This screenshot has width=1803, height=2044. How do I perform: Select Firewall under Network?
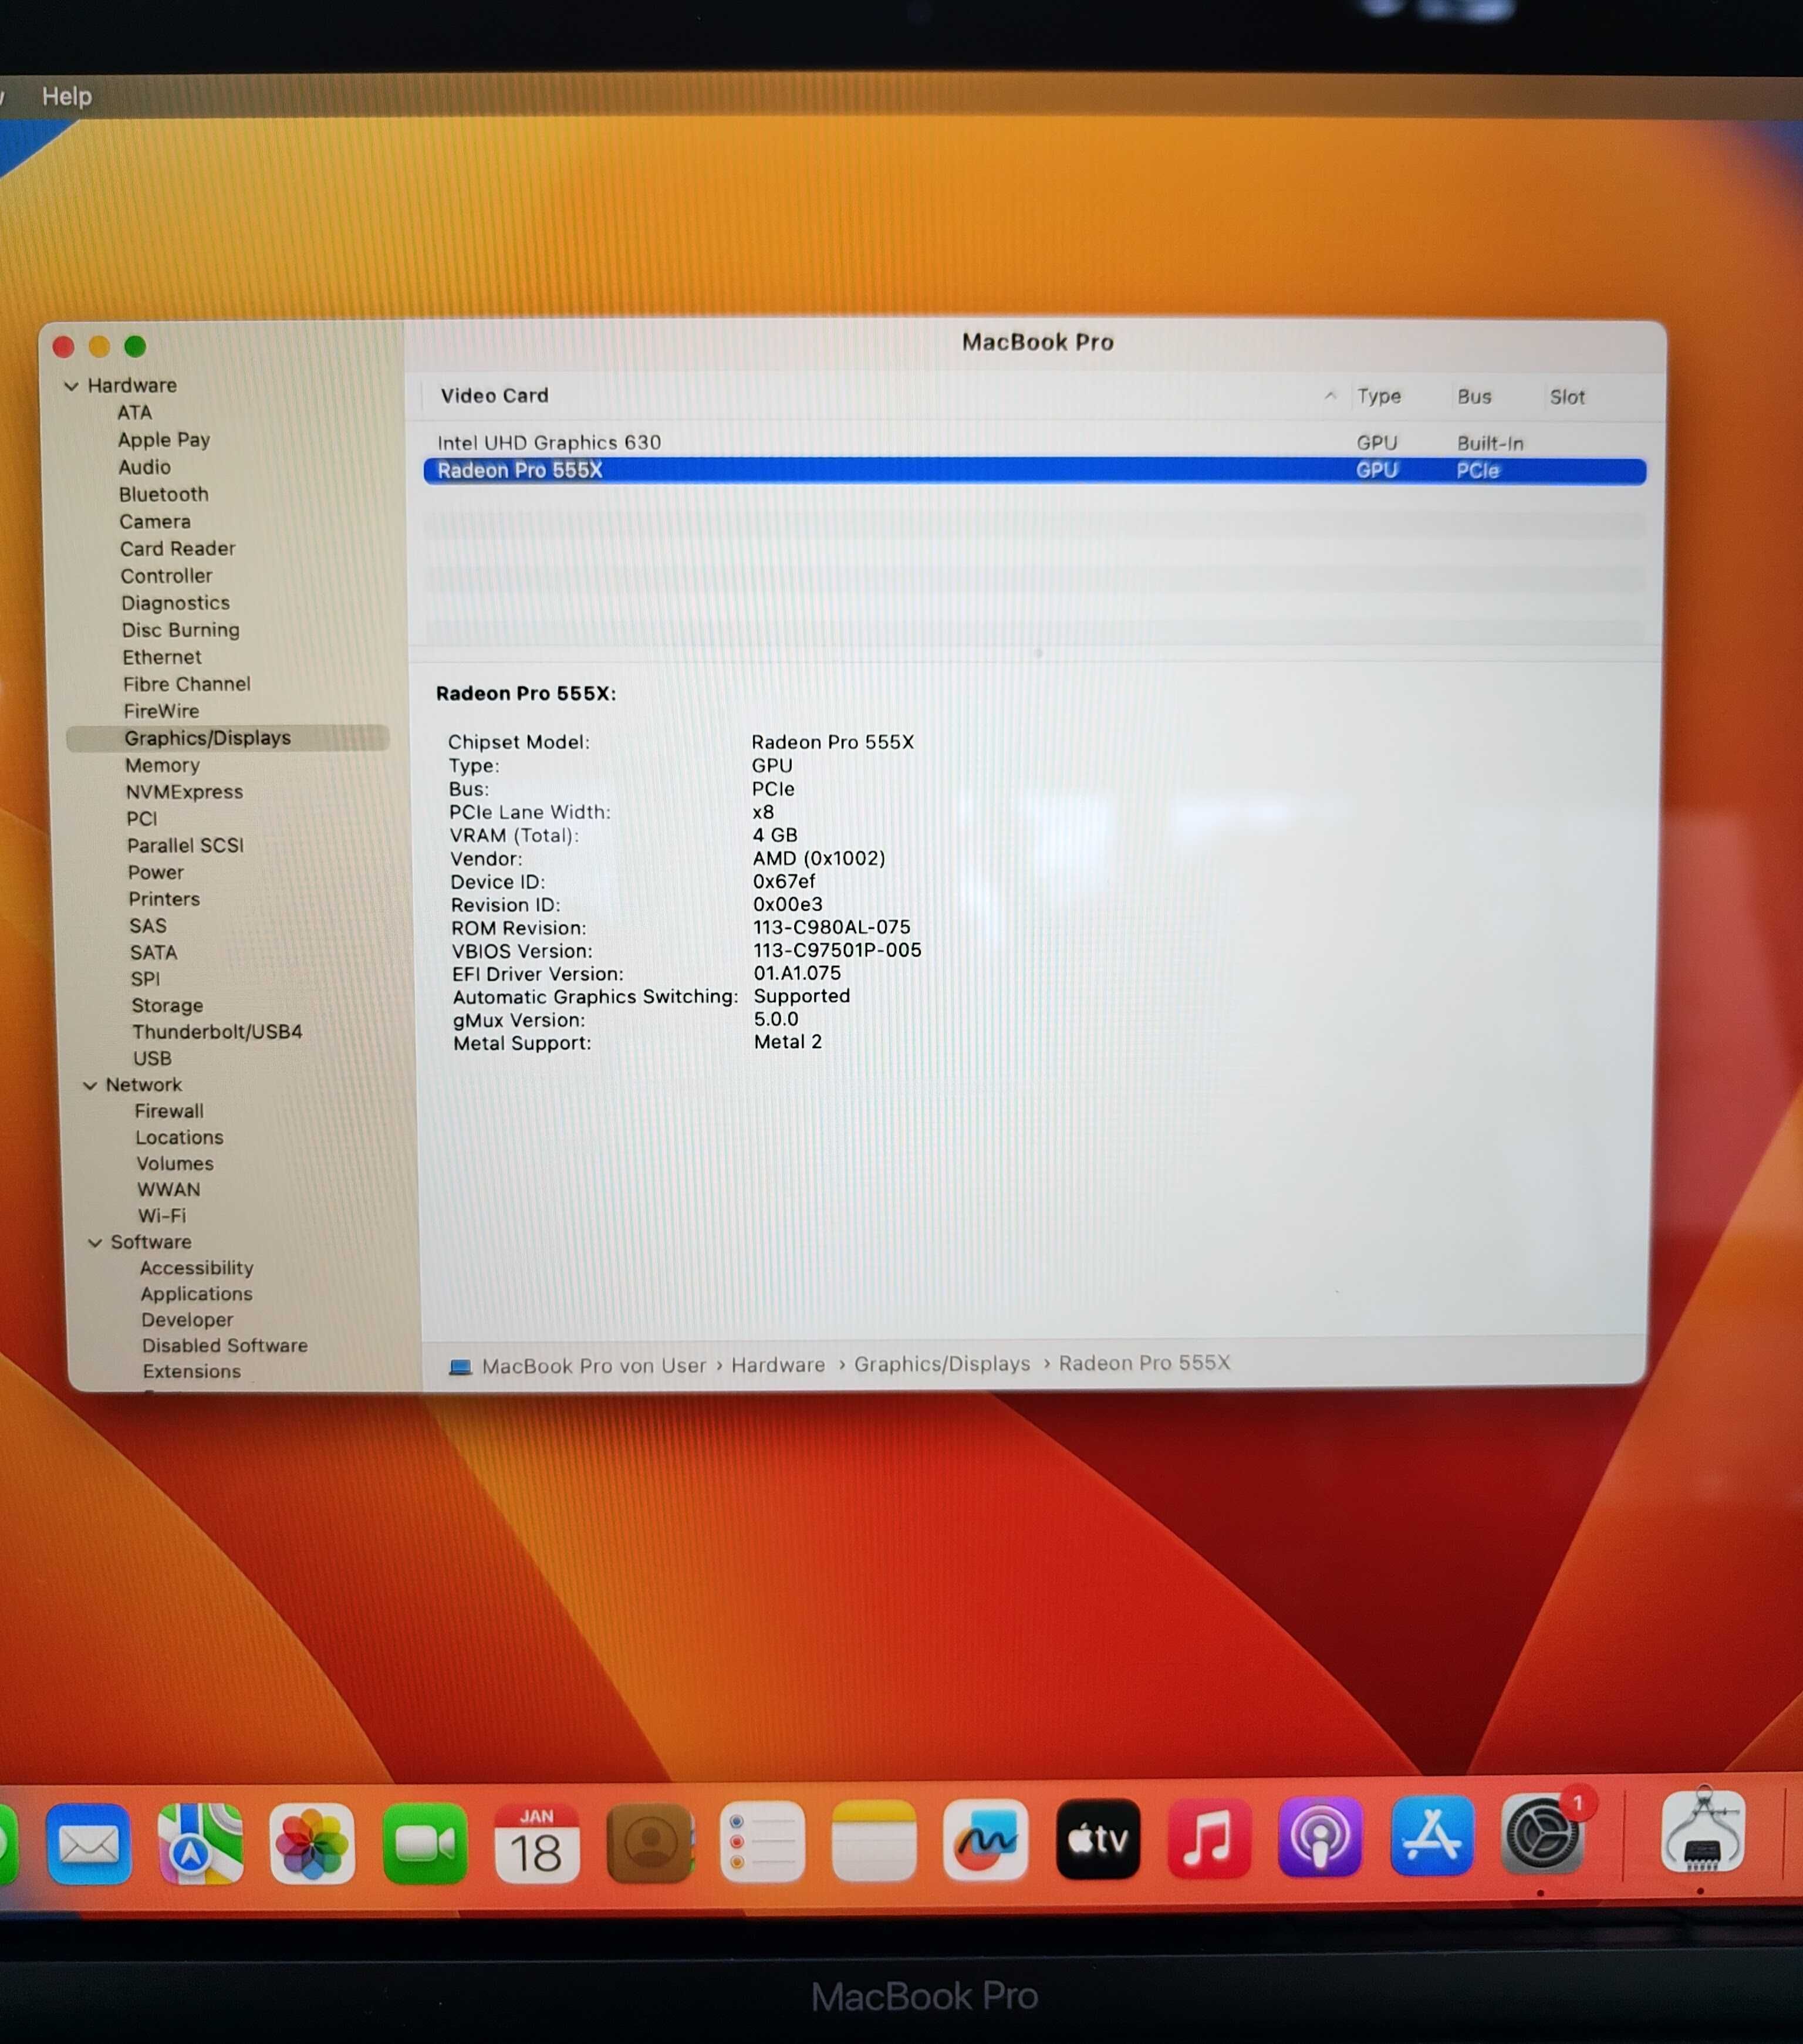click(x=169, y=1111)
